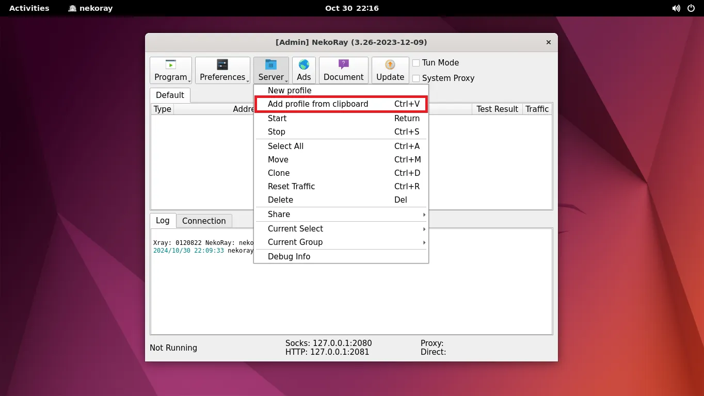The height and width of the screenshot is (396, 704).
Task: Expand the Current Select submenu
Action: (x=341, y=229)
